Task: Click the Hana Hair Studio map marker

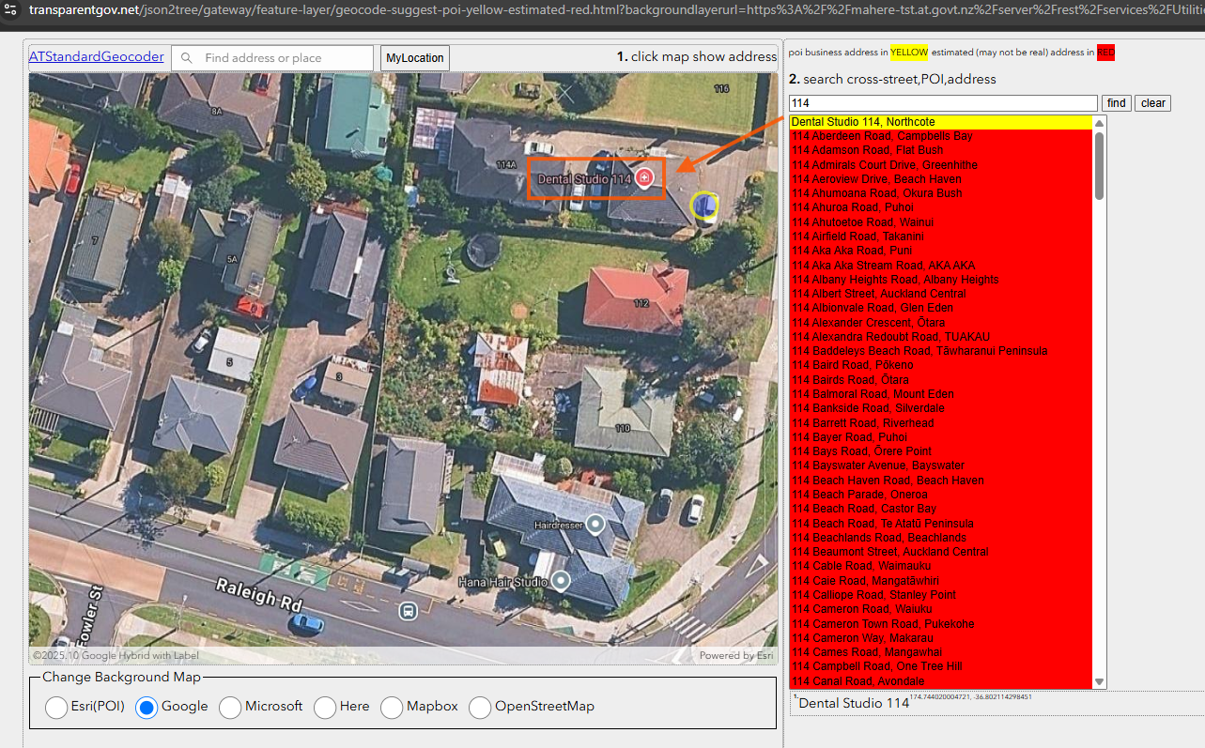Action: point(562,581)
